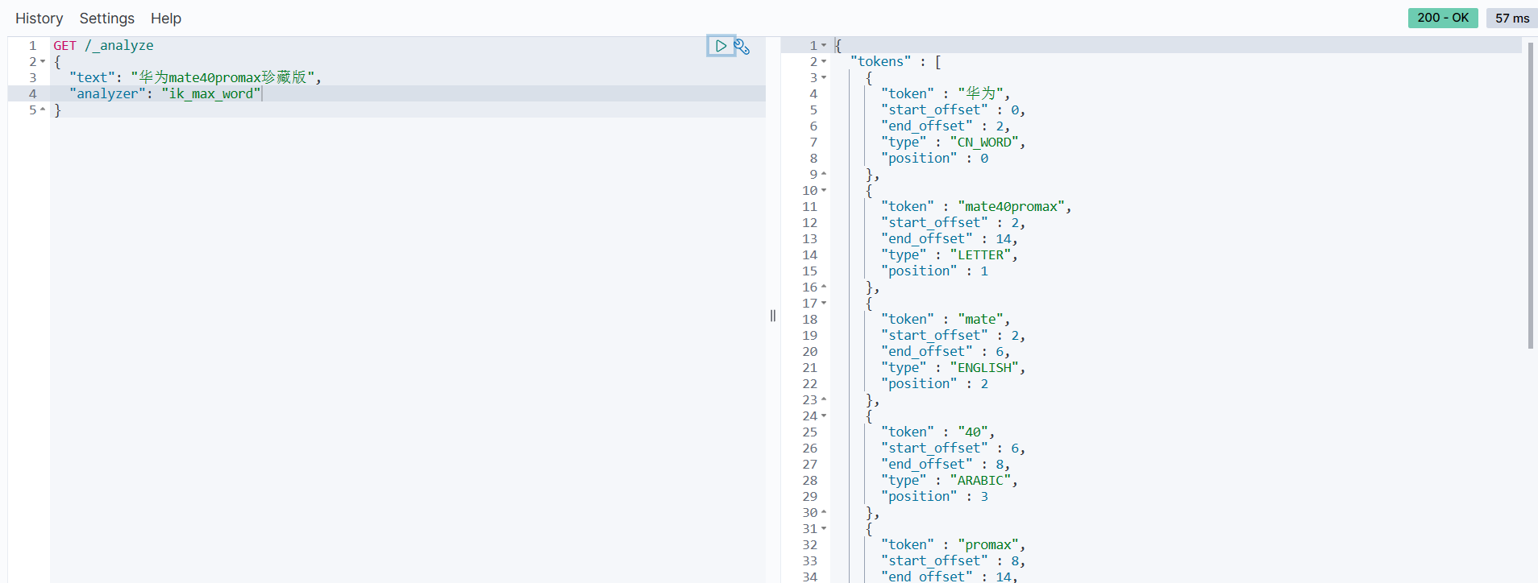Click the "ik_max_word" analyzer value

point(211,94)
